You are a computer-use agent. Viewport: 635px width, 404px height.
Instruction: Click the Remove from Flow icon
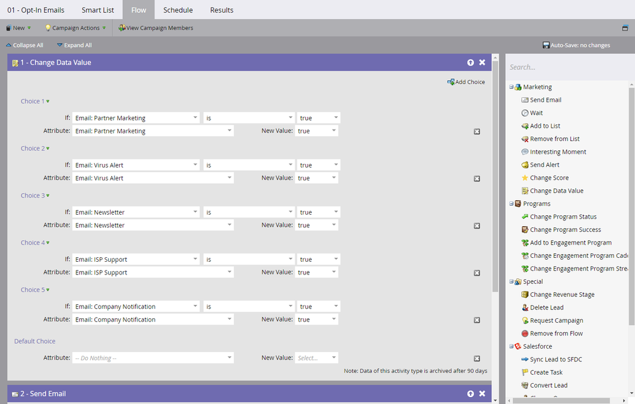coord(525,333)
